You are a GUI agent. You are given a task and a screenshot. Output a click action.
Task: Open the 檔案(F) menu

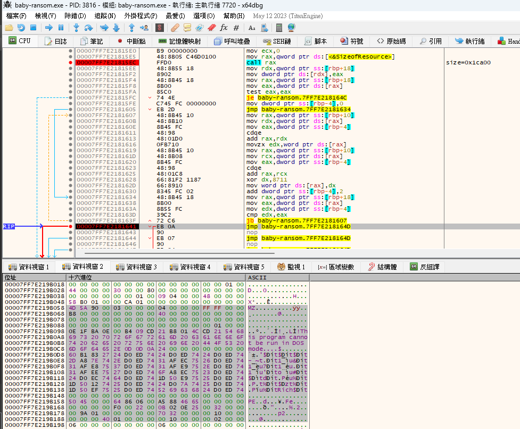(16, 16)
